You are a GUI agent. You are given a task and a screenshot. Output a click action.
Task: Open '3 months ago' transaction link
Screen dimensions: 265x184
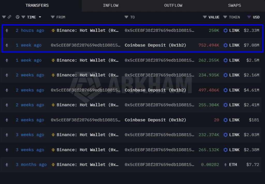(31, 165)
